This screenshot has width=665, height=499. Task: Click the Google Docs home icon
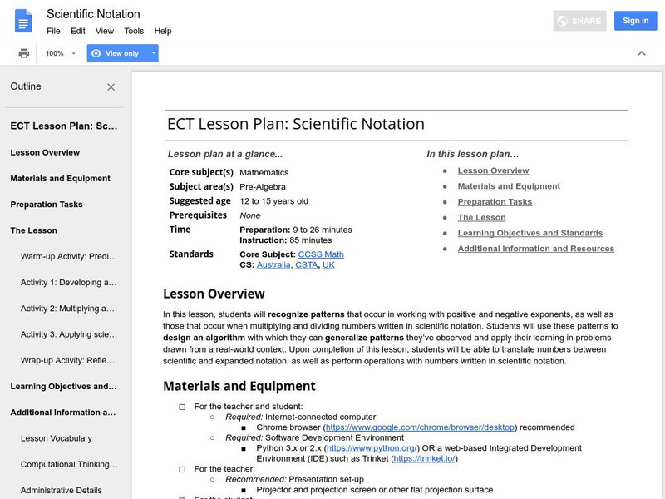(x=23, y=21)
